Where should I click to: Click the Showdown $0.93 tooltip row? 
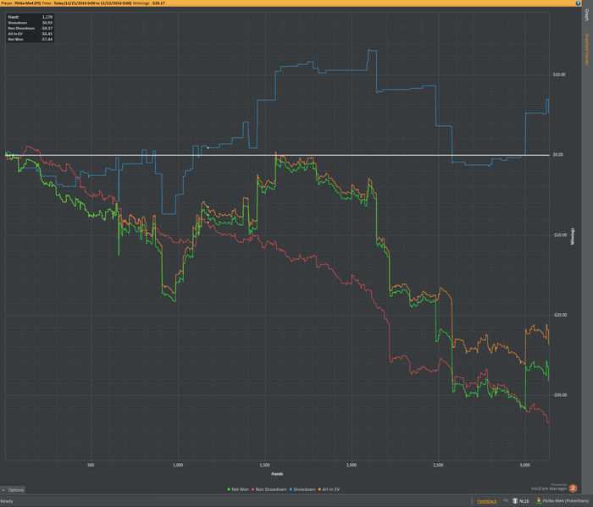(x=30, y=23)
